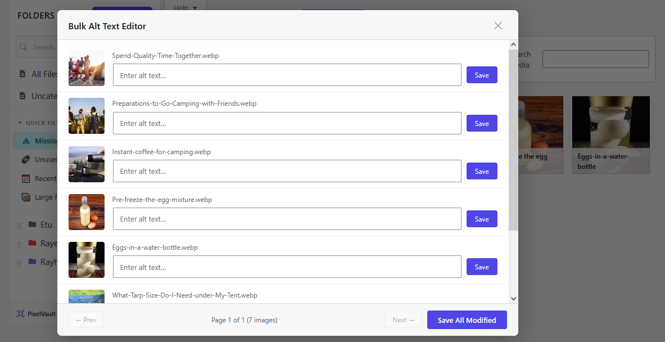Open the Instant-coffee-for-camping thumbnail

coord(87,164)
